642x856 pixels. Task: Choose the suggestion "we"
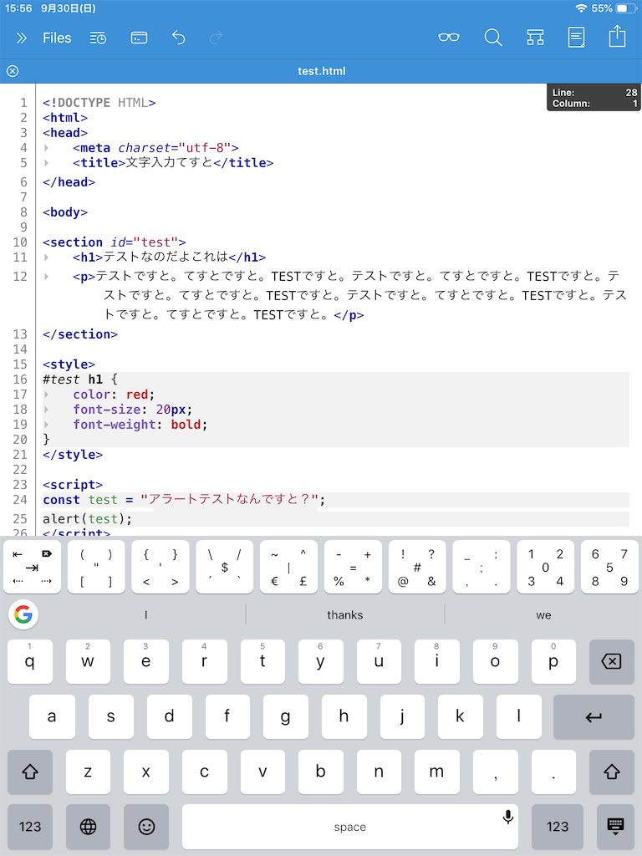pos(543,614)
